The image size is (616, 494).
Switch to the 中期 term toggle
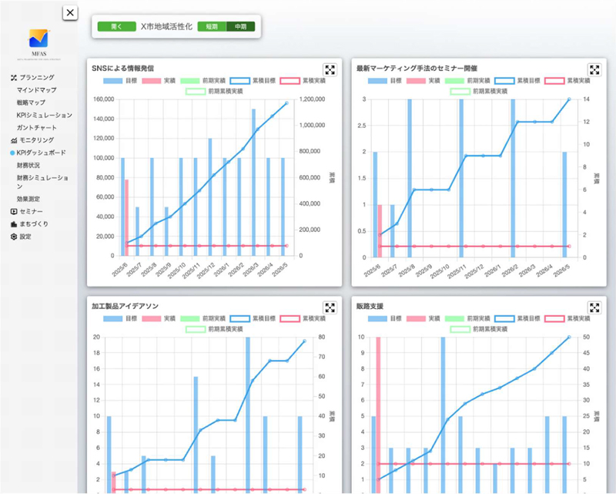[x=241, y=26]
